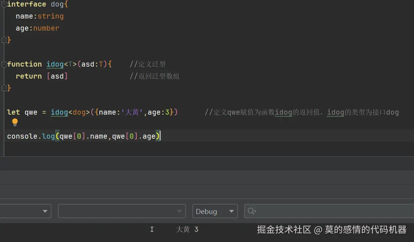Expand the leftmost bottom dropdown arrow
414x242 pixels.
45,211
